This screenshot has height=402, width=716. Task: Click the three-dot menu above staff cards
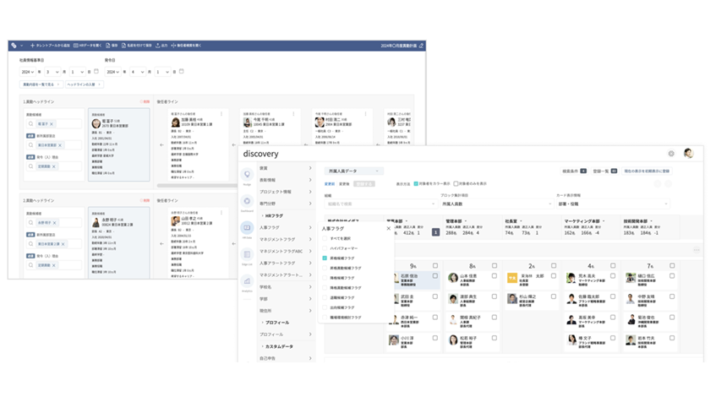697,250
